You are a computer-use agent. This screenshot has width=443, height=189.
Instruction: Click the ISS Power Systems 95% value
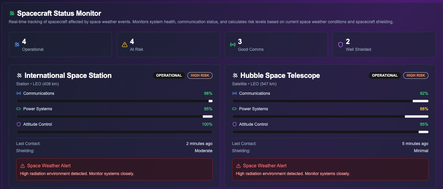pyautogui.click(x=208, y=109)
